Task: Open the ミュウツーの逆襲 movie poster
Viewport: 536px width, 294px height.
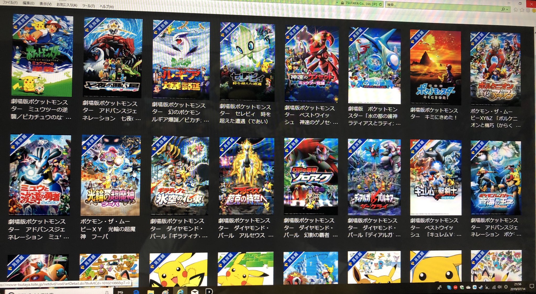Action: click(42, 56)
